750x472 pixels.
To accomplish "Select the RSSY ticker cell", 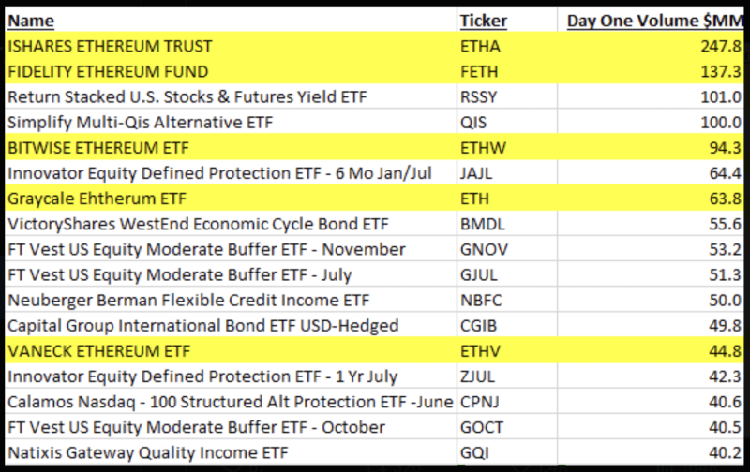I will click(x=507, y=96).
